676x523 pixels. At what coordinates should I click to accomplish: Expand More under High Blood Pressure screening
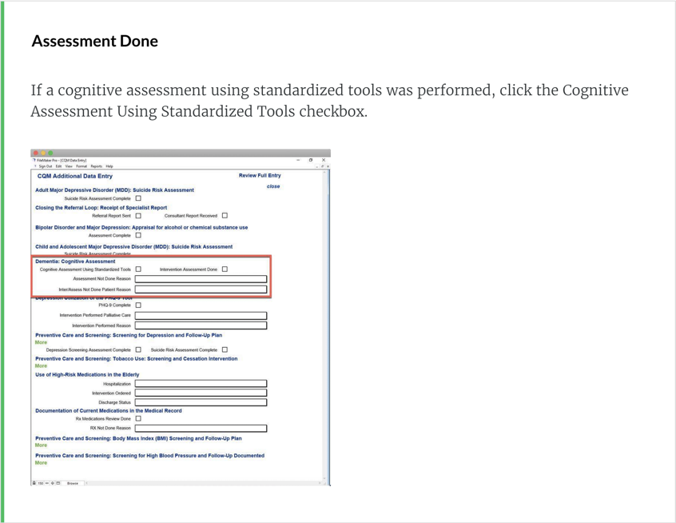tap(41, 463)
